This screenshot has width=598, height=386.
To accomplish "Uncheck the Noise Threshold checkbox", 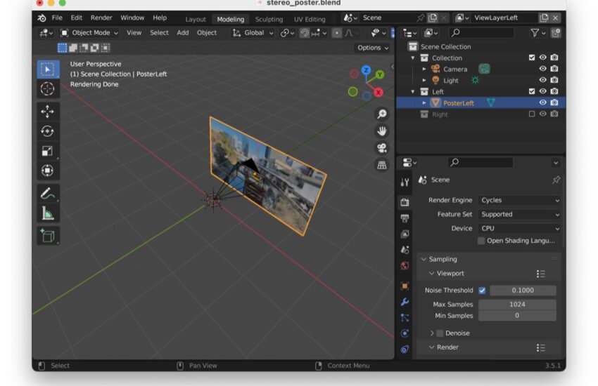I will [482, 291].
